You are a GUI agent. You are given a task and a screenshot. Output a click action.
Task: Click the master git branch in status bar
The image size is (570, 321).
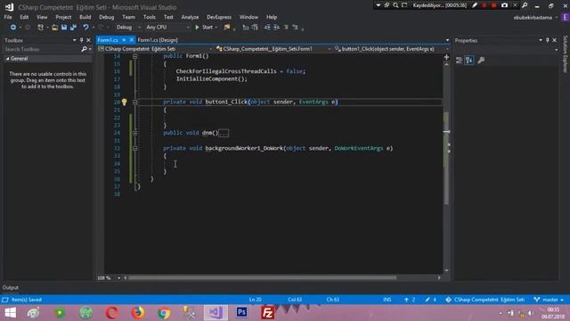549,300
